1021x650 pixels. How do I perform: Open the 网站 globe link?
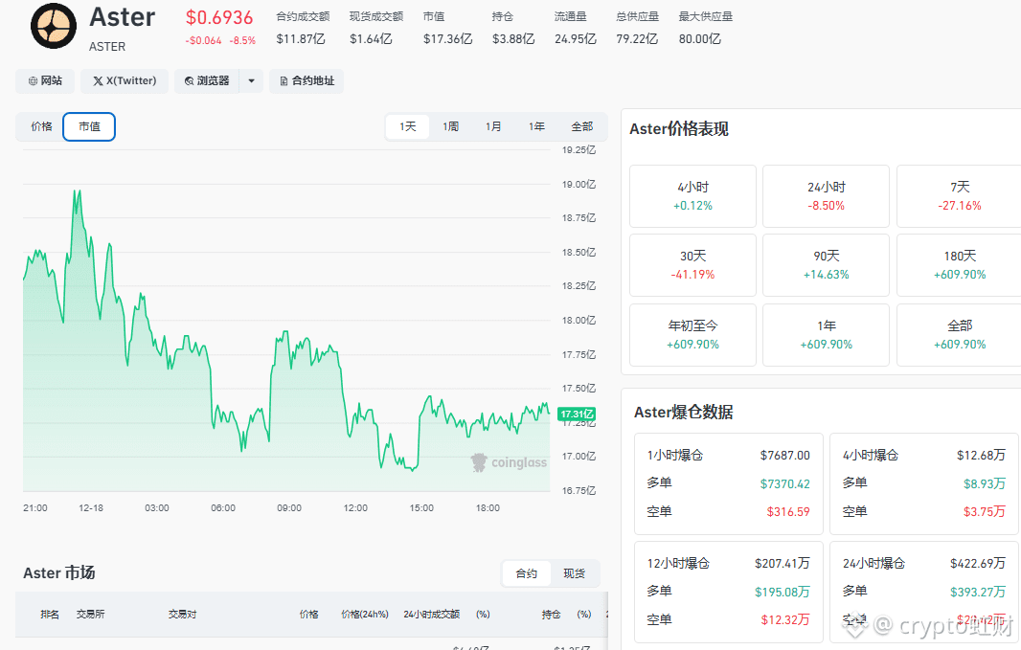pyautogui.click(x=45, y=81)
